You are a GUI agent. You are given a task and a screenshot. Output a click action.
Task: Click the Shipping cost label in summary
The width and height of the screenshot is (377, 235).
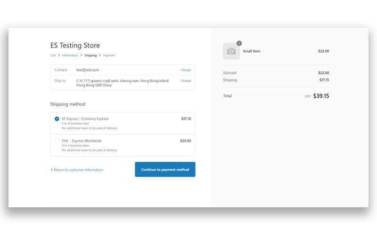coord(230,80)
